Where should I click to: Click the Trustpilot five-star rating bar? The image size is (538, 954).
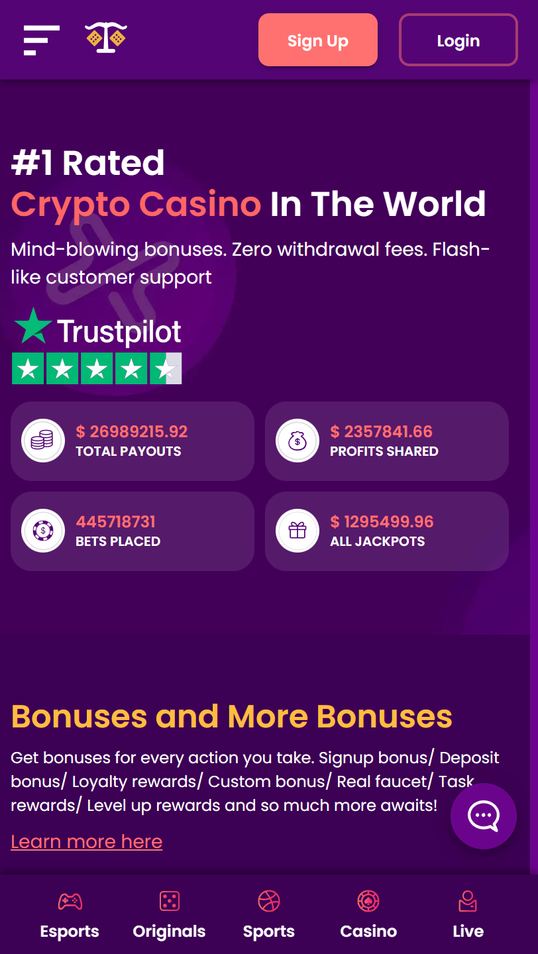pos(97,368)
